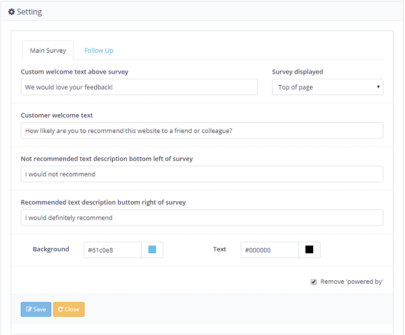The width and height of the screenshot is (405, 335).
Task: Click the 'Customer welcome text' label
Action: 57,115
